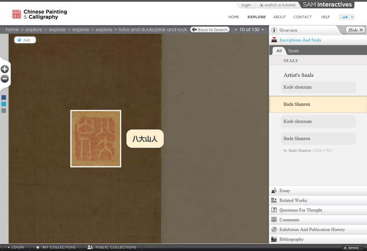Image resolution: width=367 pixels, height=251 pixels.
Task: Expand the Comments section label
Action: (289, 220)
